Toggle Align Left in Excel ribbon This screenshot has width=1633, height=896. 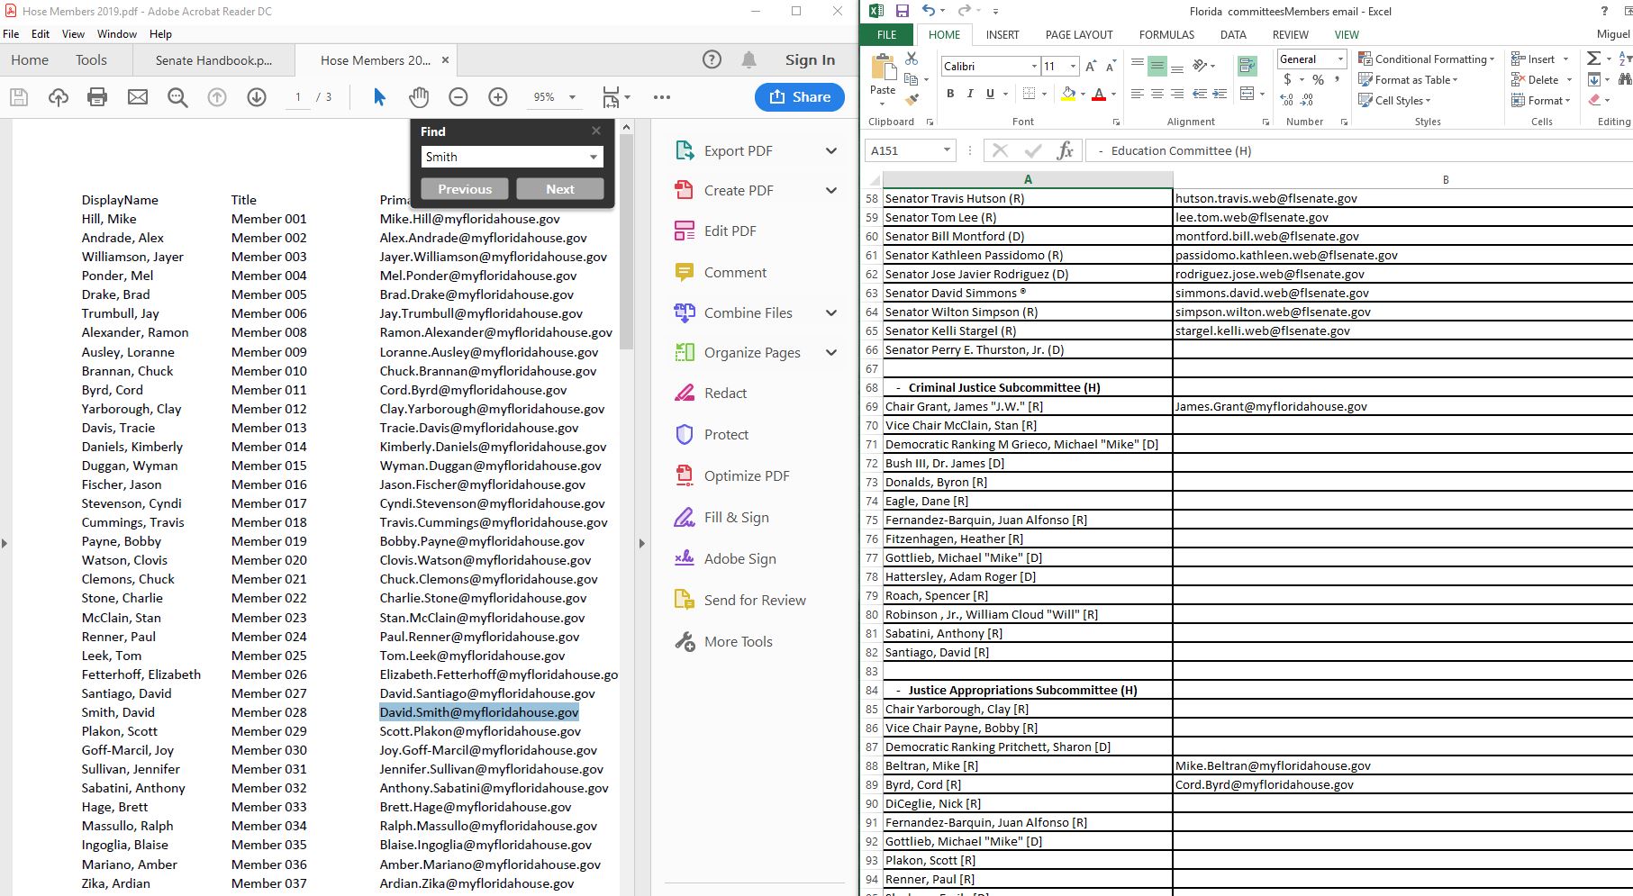tap(1138, 94)
